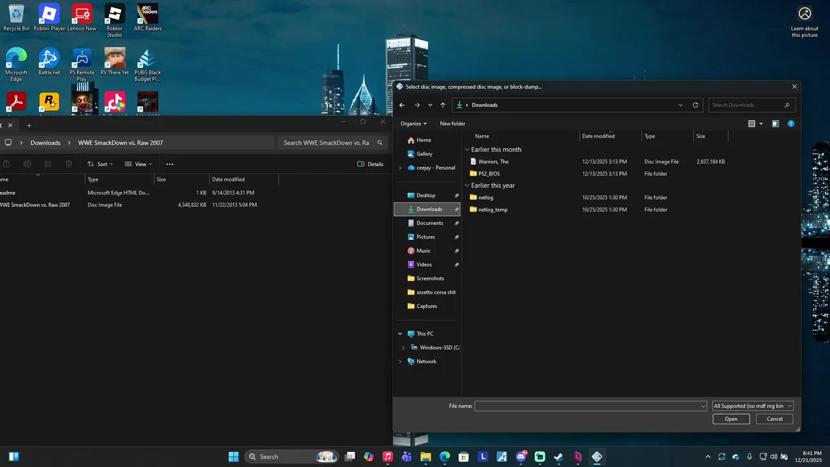The height and width of the screenshot is (467, 830).
Task: Open File Explorer taskbar icon
Action: coord(425,457)
